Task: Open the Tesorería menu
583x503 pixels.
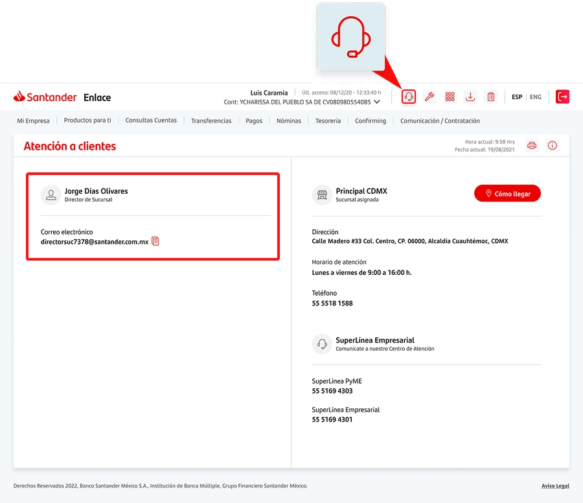Action: point(328,121)
